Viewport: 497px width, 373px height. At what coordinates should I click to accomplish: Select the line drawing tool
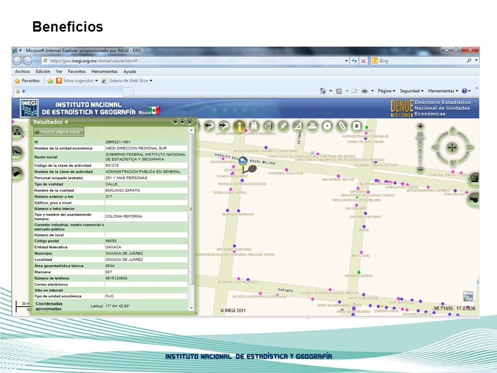(342, 126)
